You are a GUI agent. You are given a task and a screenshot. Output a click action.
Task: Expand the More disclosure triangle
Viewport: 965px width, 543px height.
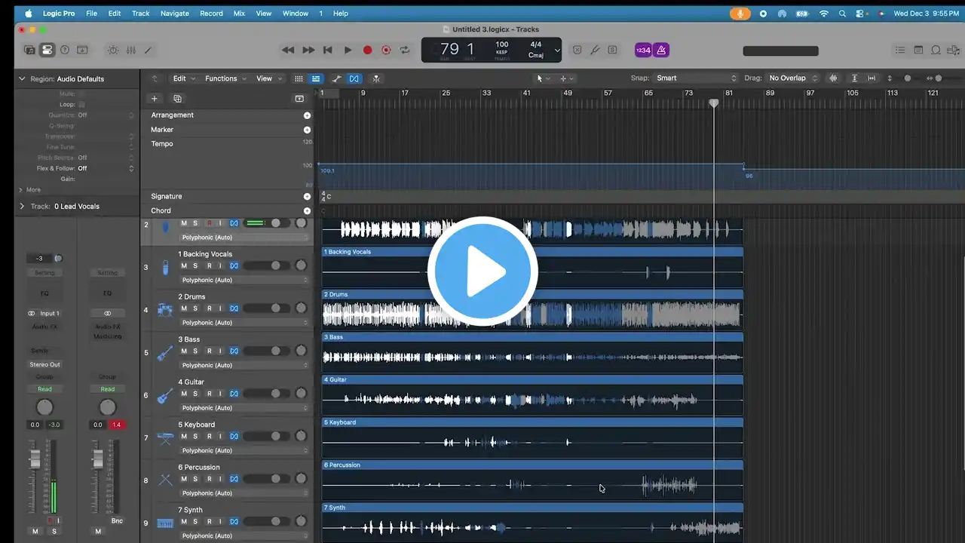pyautogui.click(x=21, y=189)
